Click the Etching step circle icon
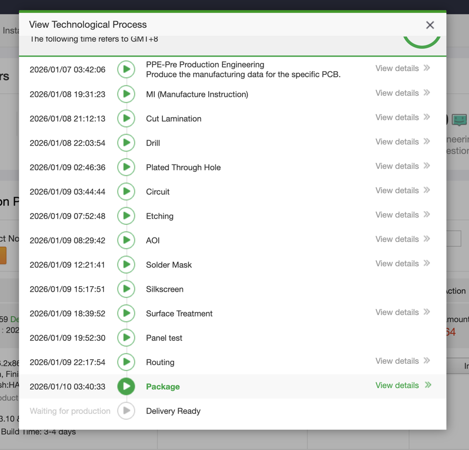469x450 pixels. 126,216
